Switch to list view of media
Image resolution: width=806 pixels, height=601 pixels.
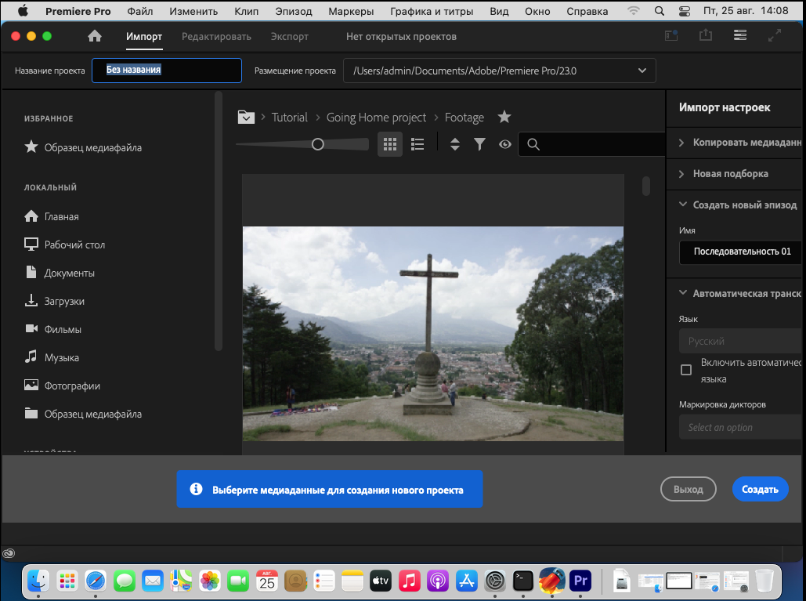click(x=417, y=144)
